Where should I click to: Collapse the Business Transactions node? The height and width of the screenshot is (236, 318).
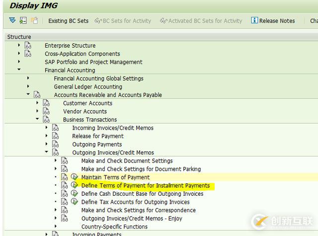pyautogui.click(x=37, y=119)
